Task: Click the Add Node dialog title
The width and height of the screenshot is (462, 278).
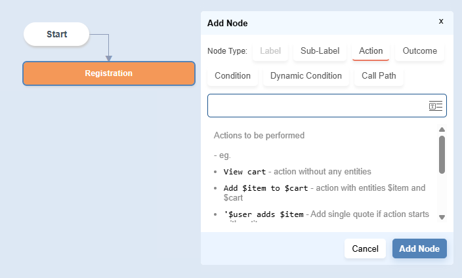Action: click(227, 23)
